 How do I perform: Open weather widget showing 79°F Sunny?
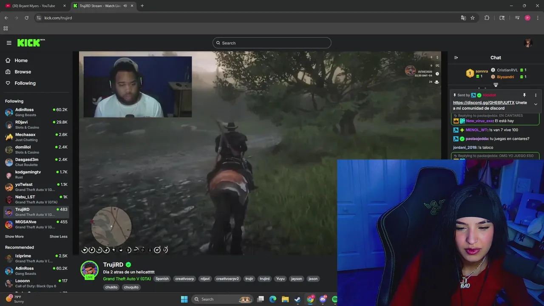point(15,299)
